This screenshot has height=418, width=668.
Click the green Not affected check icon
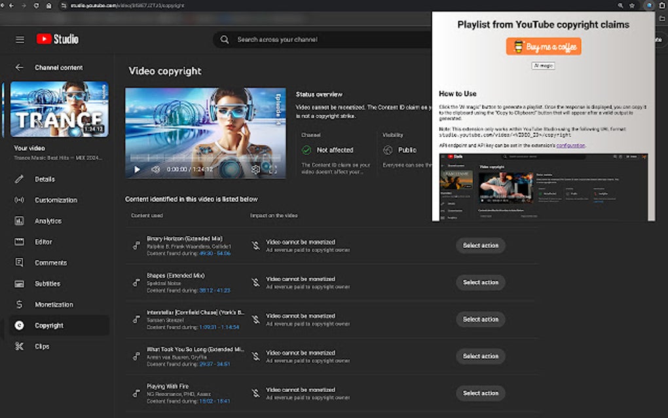click(306, 150)
